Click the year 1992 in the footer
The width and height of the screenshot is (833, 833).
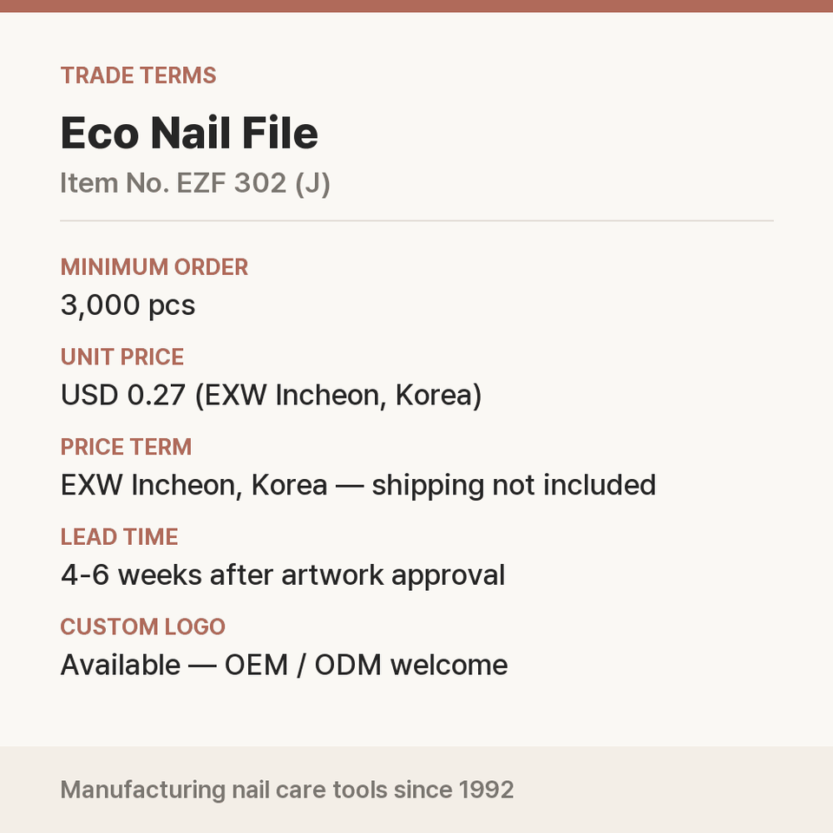click(486, 790)
